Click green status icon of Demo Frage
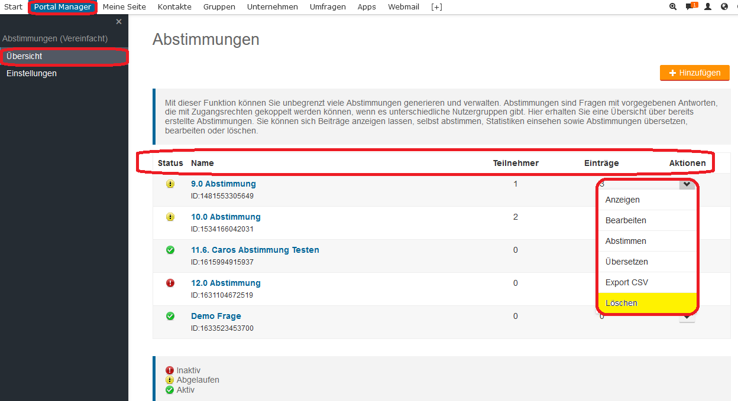Viewport: 738px width, 401px height. tap(170, 316)
